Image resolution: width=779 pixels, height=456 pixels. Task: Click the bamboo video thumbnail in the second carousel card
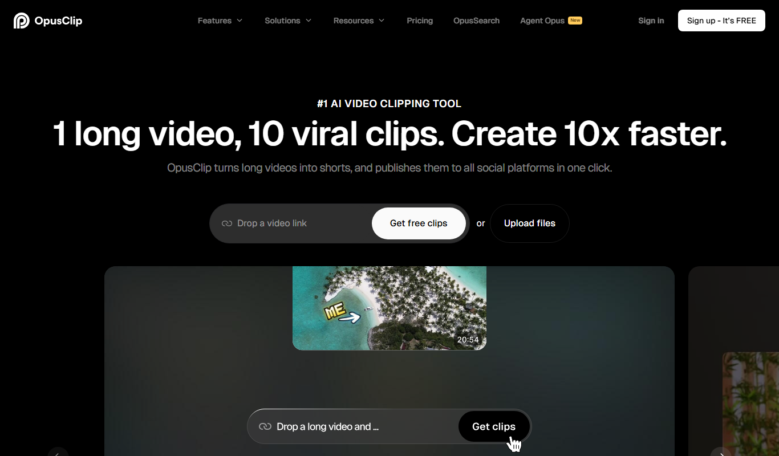click(x=750, y=404)
